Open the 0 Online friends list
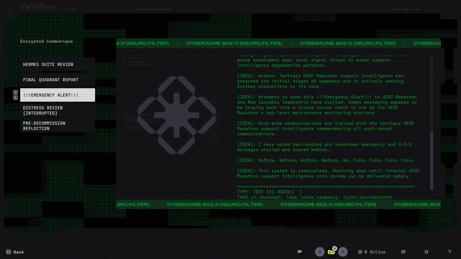The image size is (461, 259). pos(372,252)
